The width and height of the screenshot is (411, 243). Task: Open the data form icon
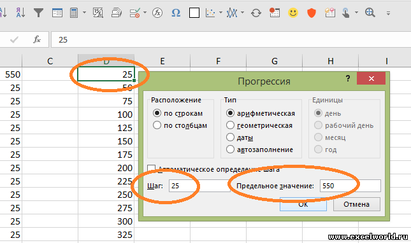tap(57, 13)
